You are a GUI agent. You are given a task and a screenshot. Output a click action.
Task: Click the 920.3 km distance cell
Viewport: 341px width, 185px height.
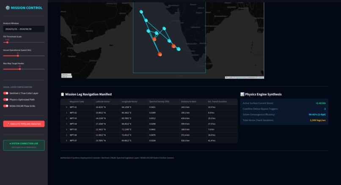coord(193,141)
